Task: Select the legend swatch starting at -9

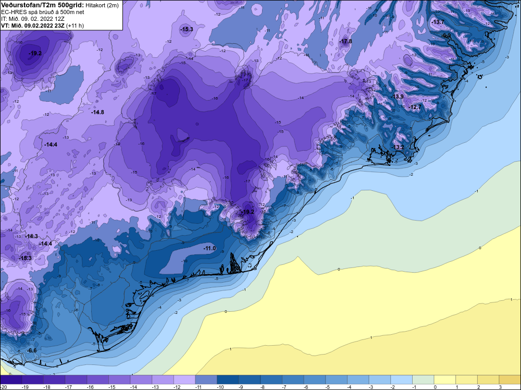Action: pos(250,380)
